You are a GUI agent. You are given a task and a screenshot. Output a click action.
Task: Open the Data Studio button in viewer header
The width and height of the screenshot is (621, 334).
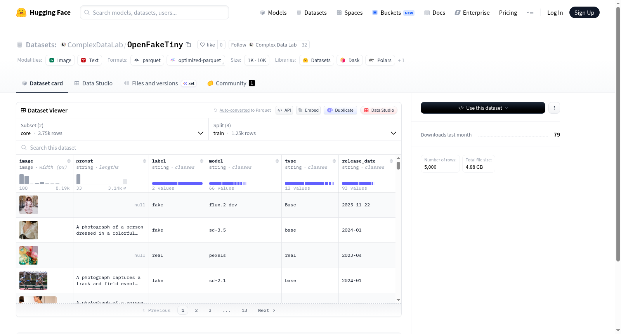[x=379, y=110]
